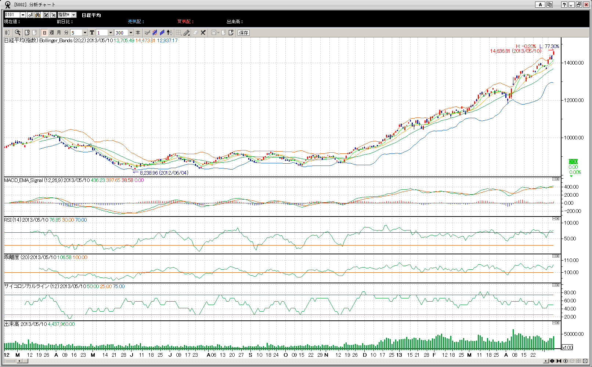Click the help question mark button
The width and height of the screenshot is (592, 367).
click(564, 4)
